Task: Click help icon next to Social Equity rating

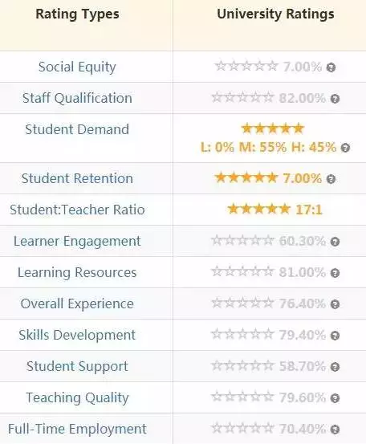Action: (331, 67)
